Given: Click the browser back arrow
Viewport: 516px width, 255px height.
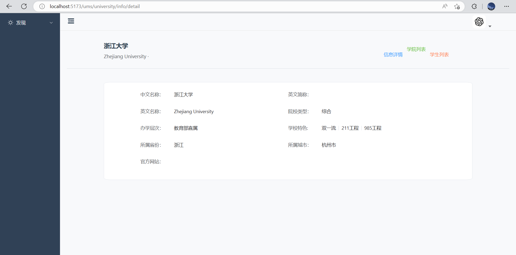Looking at the screenshot, I should 9,6.
